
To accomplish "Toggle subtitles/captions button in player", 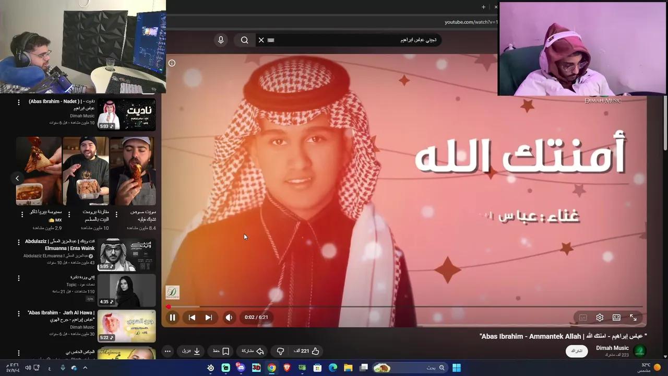I will pos(583,318).
